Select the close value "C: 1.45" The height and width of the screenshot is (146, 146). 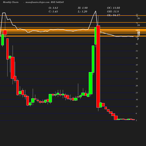pos(53,12)
